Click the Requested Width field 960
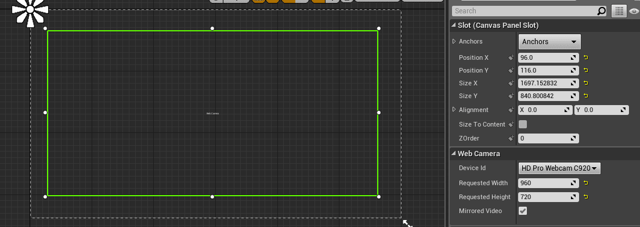 (548, 183)
